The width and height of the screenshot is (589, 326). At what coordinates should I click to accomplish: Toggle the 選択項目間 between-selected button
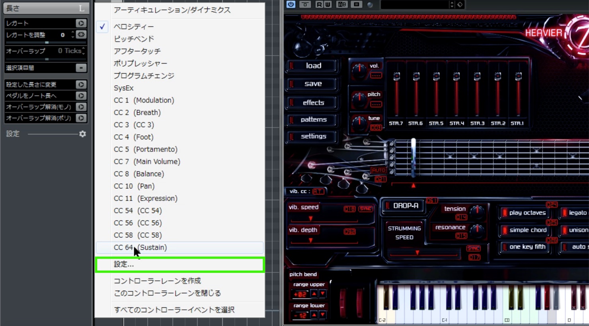pos(81,68)
